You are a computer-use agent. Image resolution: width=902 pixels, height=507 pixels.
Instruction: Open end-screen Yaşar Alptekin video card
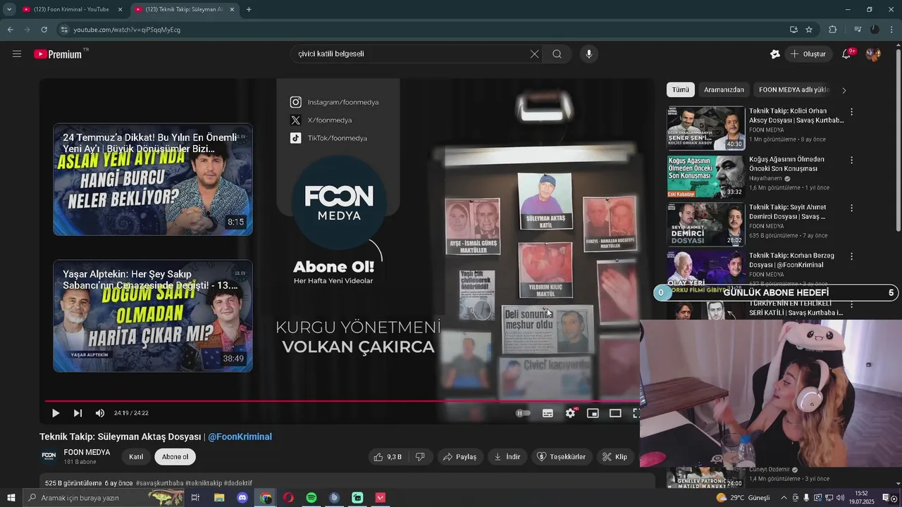153,316
